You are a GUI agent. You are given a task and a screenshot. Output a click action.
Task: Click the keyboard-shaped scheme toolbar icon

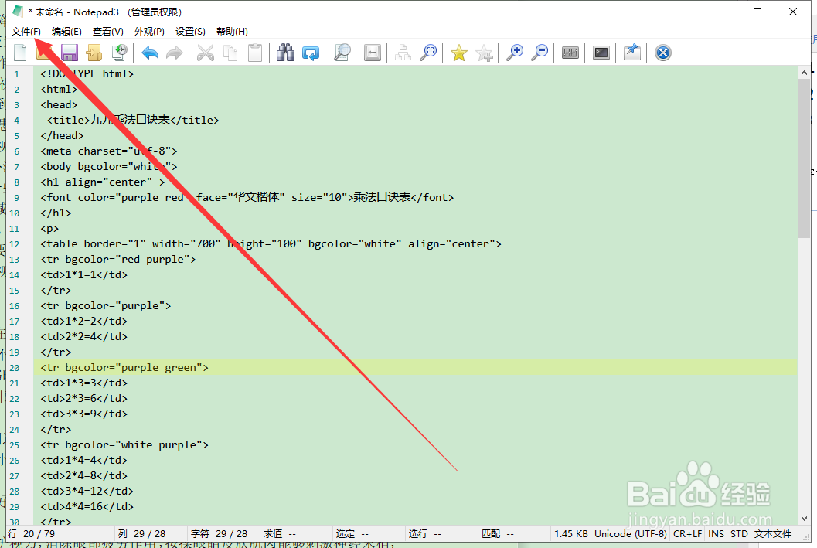(x=570, y=53)
